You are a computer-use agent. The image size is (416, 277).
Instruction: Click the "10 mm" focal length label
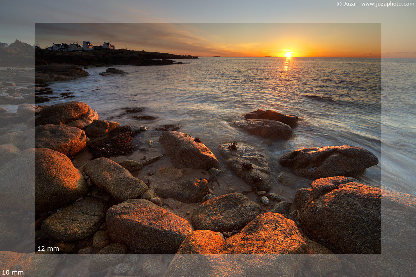13,272
